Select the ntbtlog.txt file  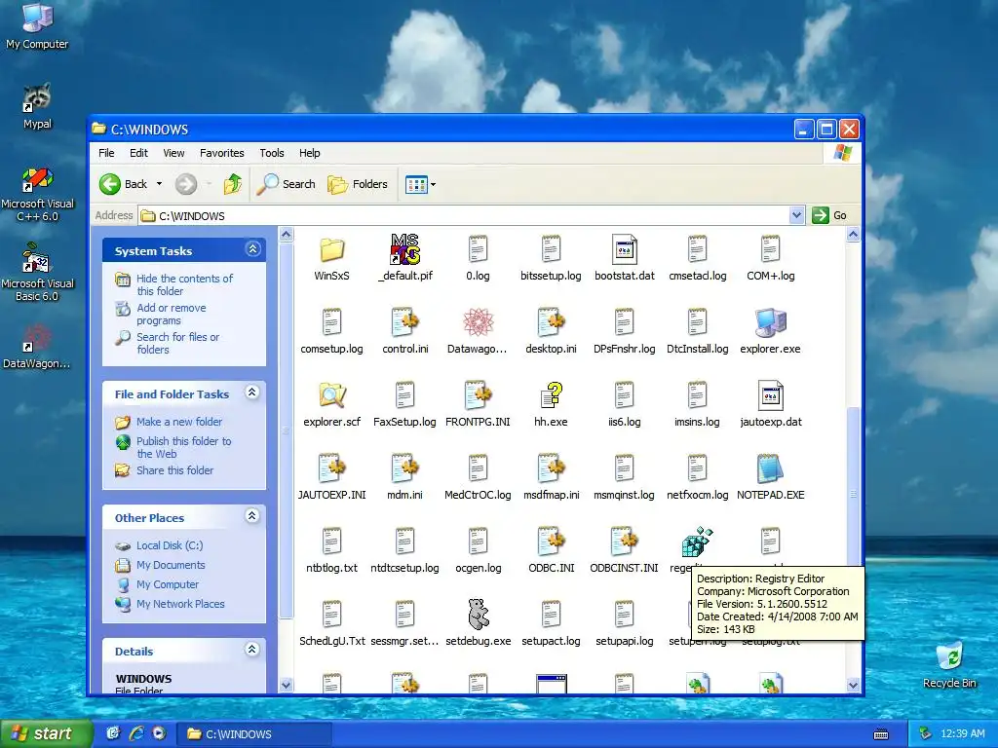(x=331, y=551)
